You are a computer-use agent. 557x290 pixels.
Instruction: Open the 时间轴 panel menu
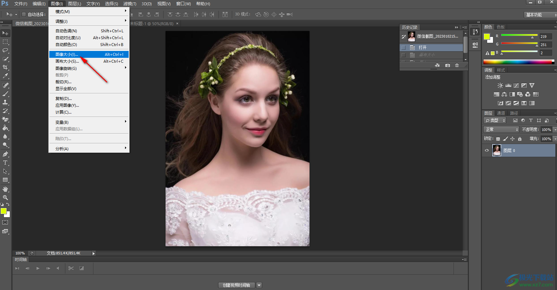coord(464,260)
